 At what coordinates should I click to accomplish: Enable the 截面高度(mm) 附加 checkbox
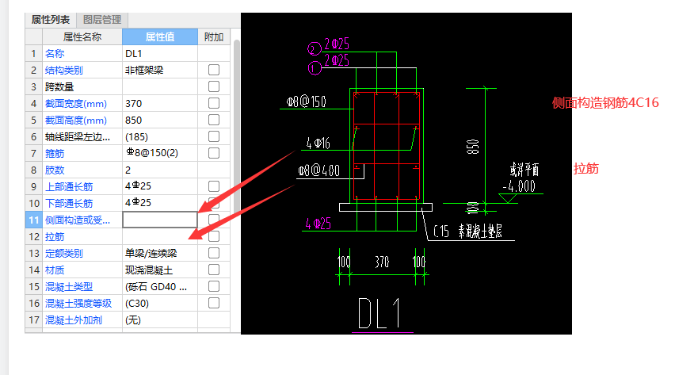click(214, 120)
